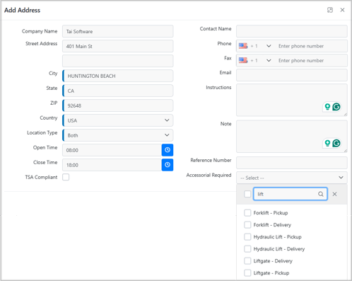This screenshot has width=352, height=281.
Task: Click the Hydraulic Lift - Pickup label text
Action: [277, 237]
